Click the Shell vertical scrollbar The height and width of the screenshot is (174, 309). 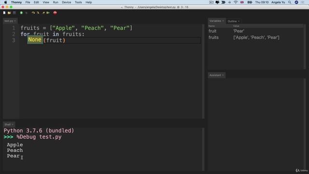pos(203,149)
